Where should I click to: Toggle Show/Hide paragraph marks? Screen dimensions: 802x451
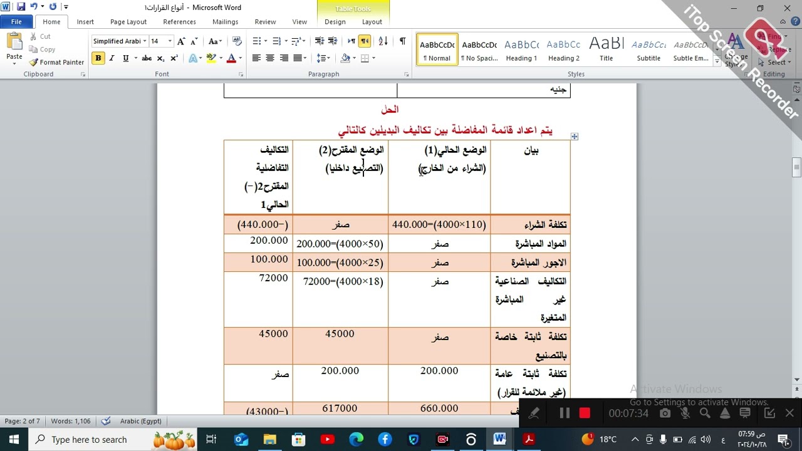coord(402,41)
